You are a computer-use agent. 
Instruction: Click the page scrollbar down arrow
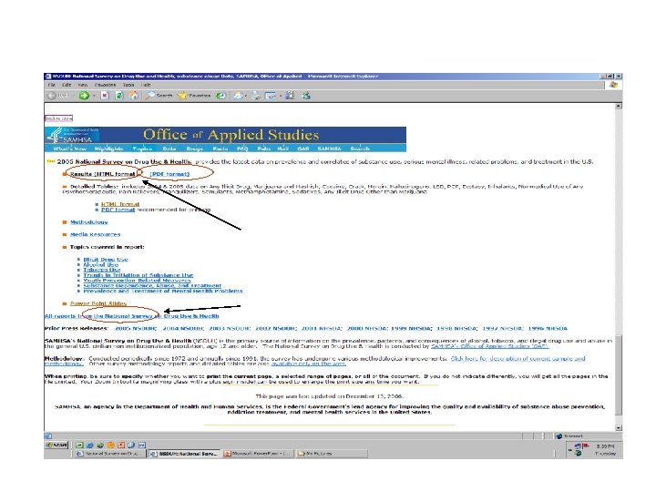(x=619, y=428)
